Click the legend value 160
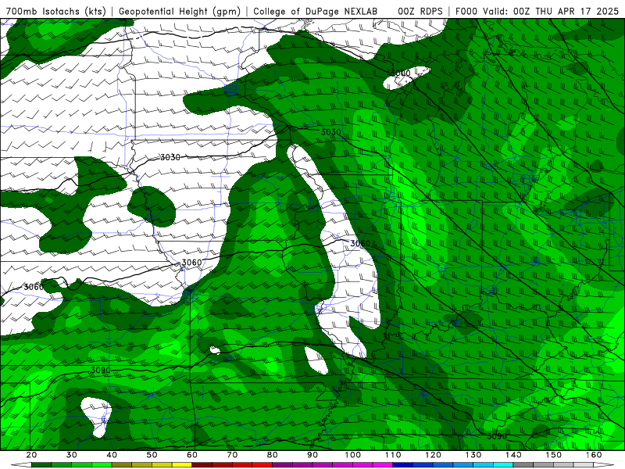The width and height of the screenshot is (625, 469). (594, 455)
